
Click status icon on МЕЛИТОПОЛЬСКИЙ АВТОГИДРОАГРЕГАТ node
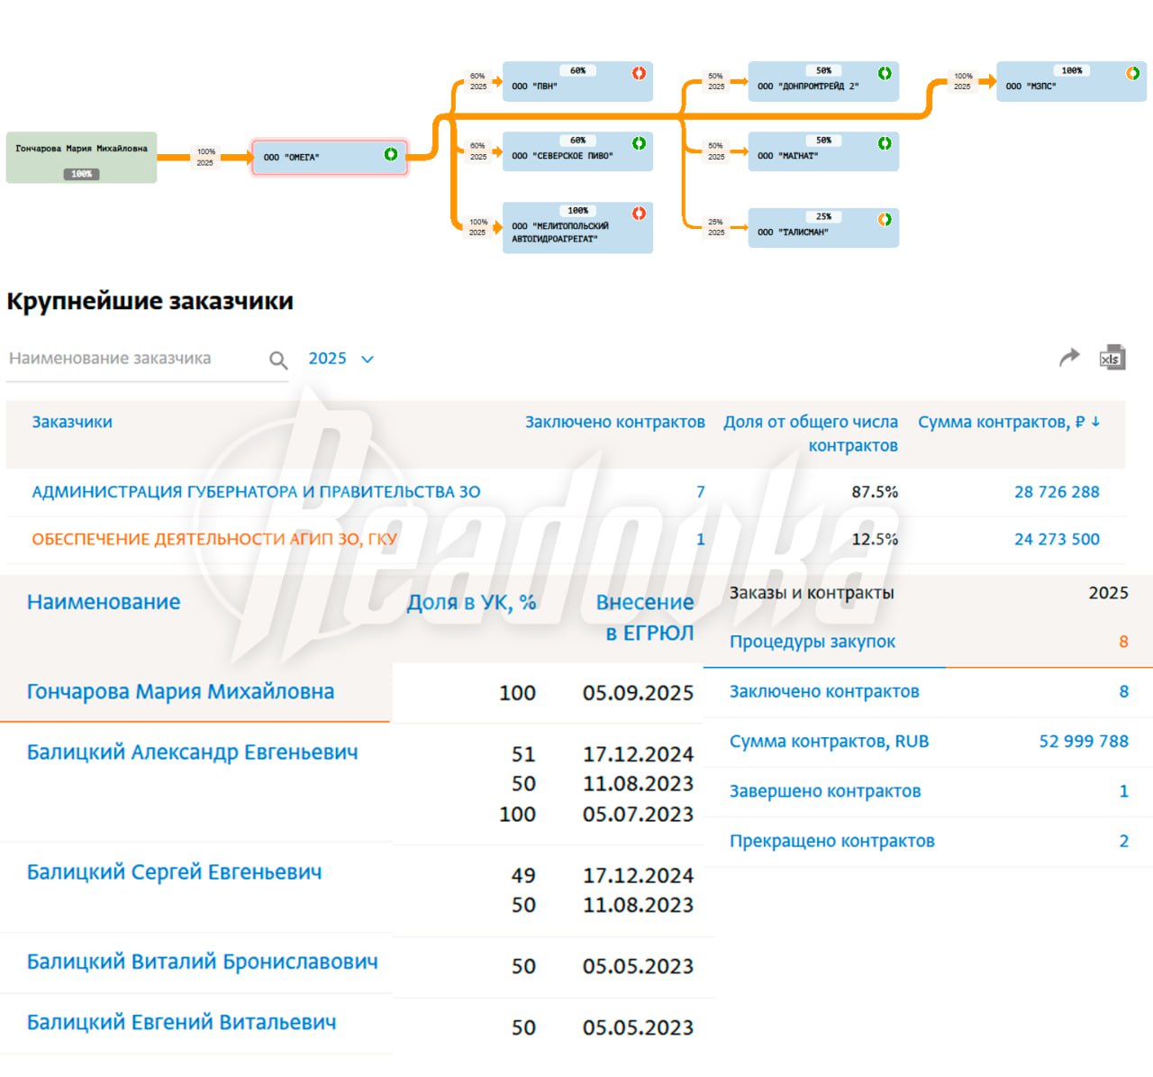point(639,214)
